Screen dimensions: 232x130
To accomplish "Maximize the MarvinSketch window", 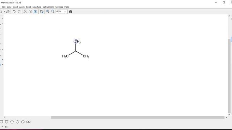I will tap(224, 3).
